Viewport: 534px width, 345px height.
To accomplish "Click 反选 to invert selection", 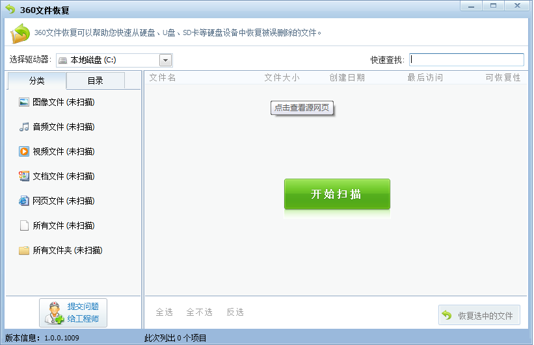I will 235,312.
